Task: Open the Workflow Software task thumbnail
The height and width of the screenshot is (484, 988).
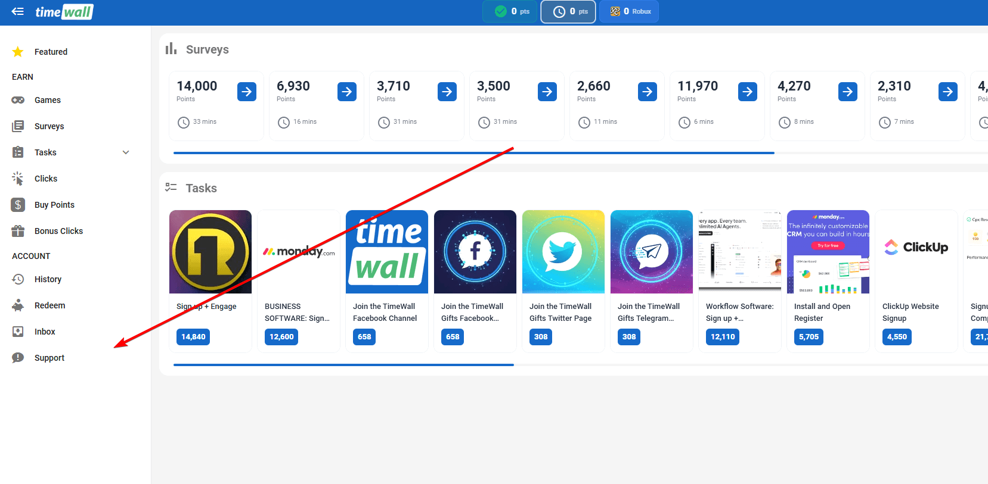Action: [740, 252]
